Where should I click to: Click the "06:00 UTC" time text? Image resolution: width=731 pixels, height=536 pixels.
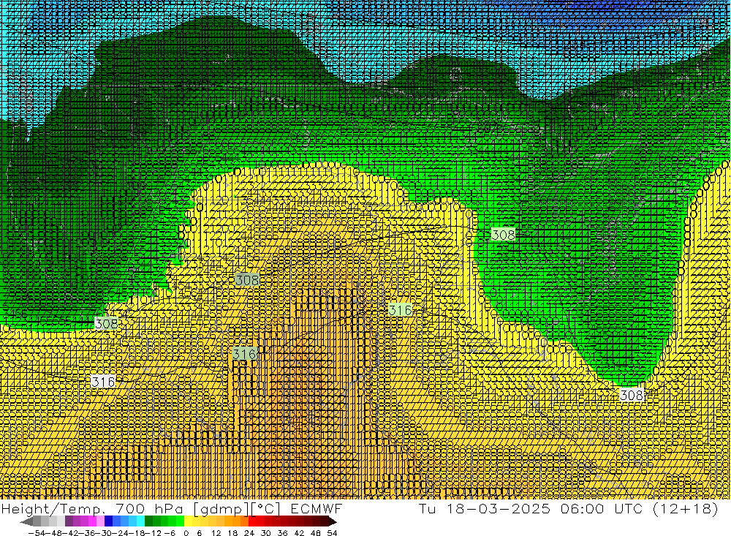(x=602, y=508)
